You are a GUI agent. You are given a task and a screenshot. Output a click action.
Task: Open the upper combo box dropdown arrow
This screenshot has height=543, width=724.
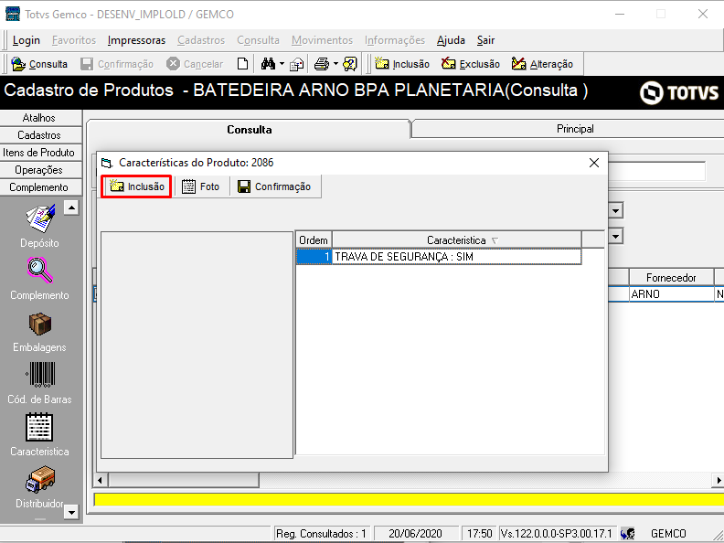[615, 210]
